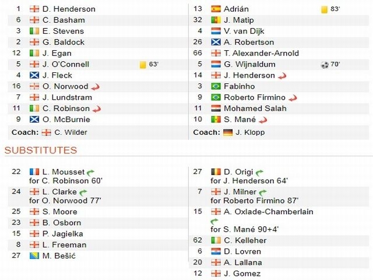The image size is (373, 280).
Task: Click the Brazil flag beside Fabinho
Action: click(x=216, y=87)
